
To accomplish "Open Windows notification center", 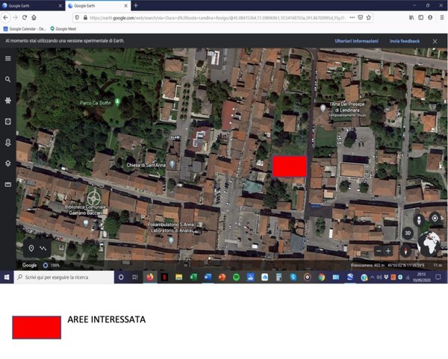I will (x=438, y=278).
